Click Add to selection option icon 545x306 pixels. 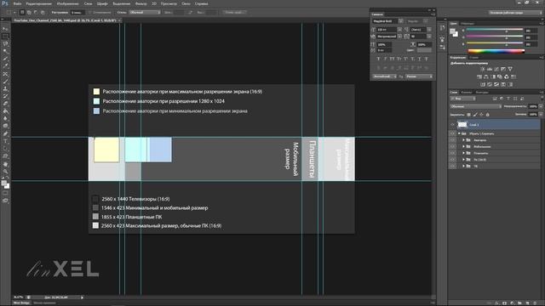[x=29, y=12]
